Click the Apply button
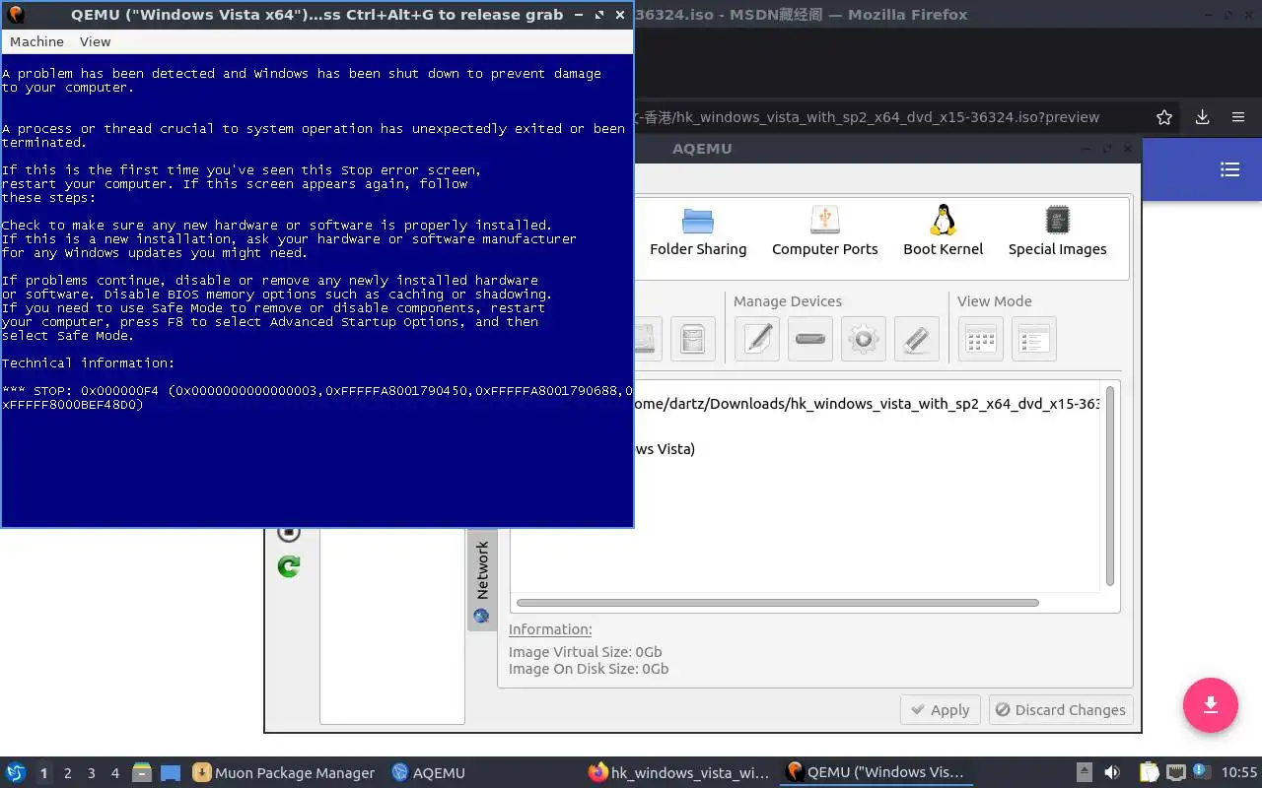 (941, 710)
